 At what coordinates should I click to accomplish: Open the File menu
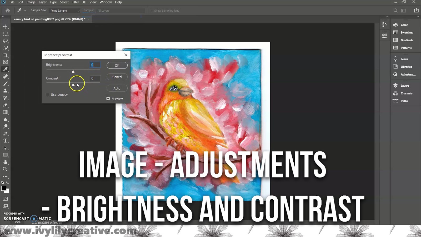pos(12,2)
